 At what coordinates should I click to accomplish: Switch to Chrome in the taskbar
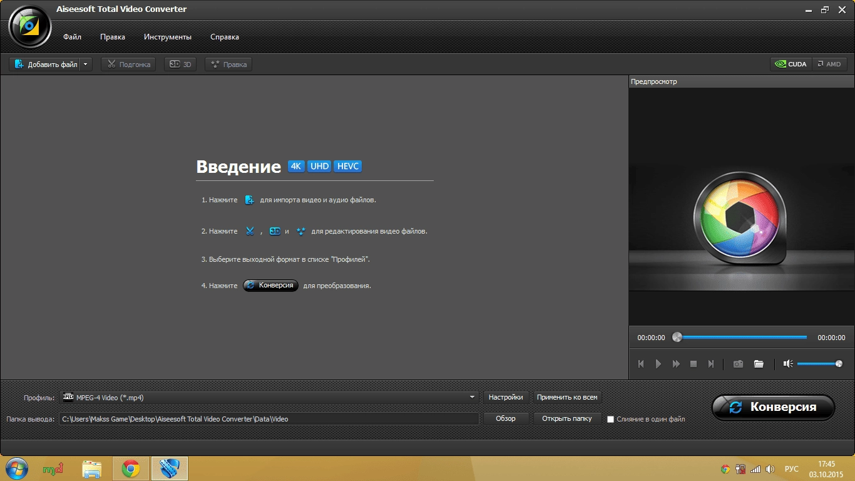click(x=131, y=468)
